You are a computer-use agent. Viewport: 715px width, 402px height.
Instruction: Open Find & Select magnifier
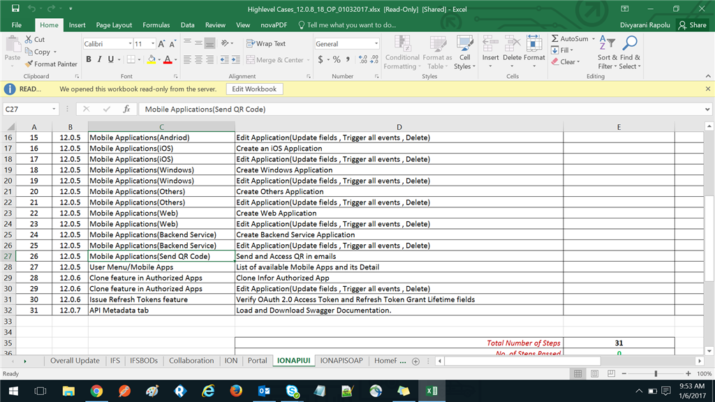click(631, 52)
